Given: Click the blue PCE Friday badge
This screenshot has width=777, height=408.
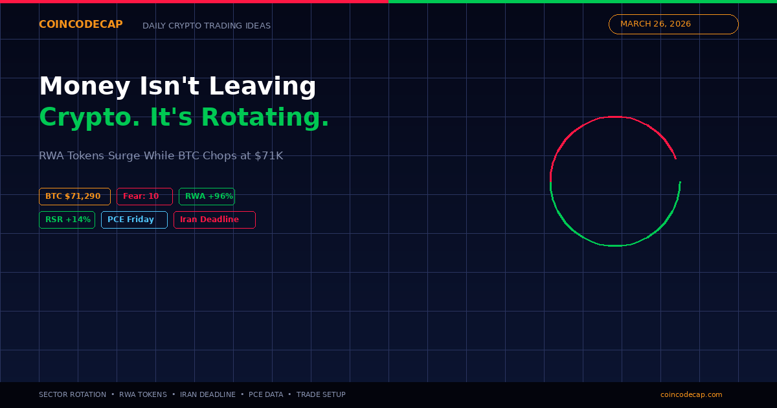Looking at the screenshot, I should (134, 220).
